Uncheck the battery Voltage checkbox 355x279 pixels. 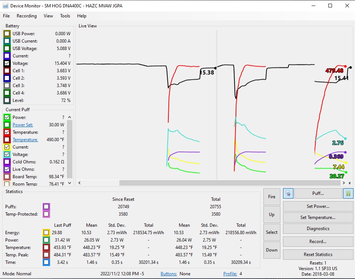click(x=7, y=63)
